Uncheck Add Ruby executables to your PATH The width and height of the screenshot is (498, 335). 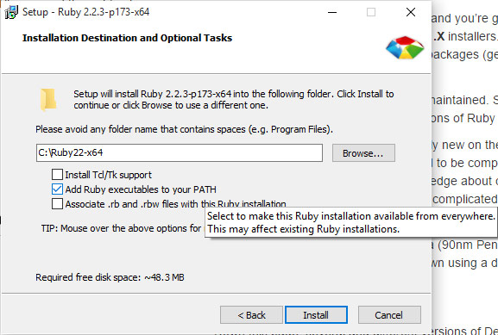click(x=57, y=189)
